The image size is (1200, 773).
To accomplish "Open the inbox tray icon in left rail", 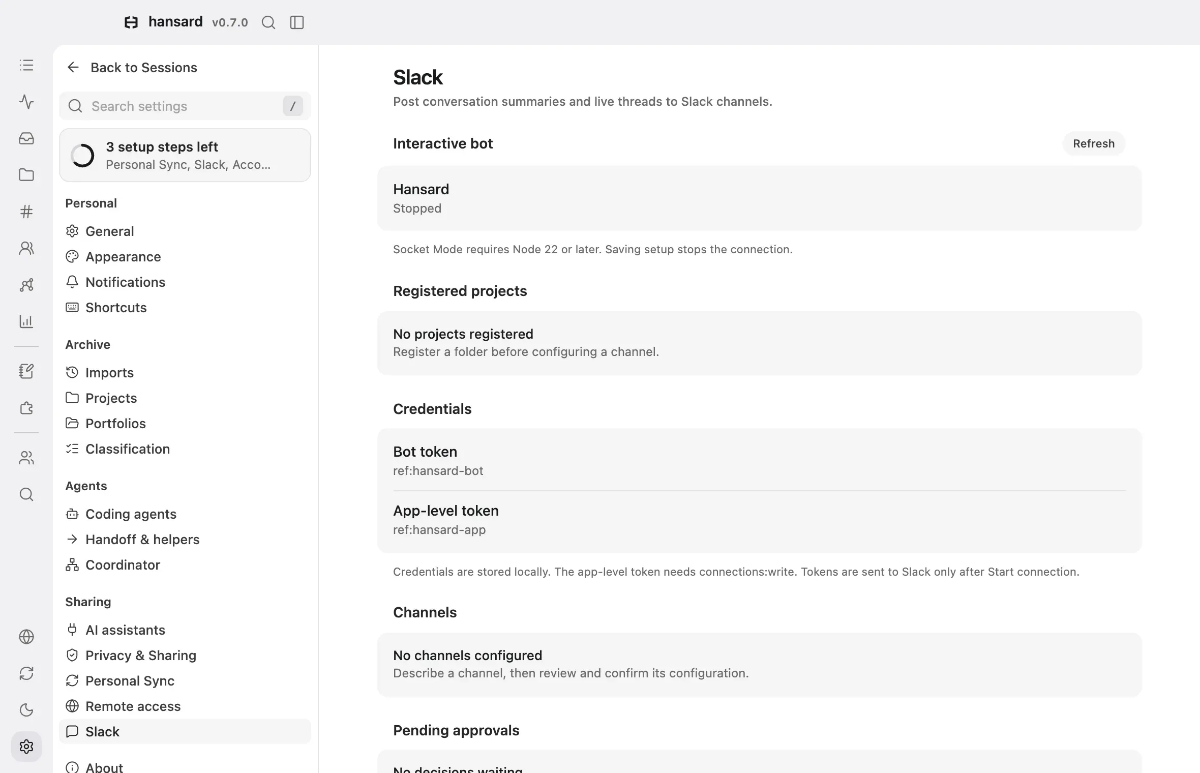I will pos(26,138).
